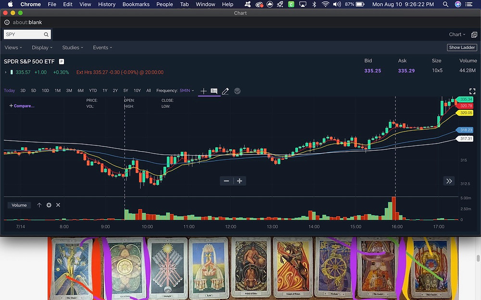The height and width of the screenshot is (300, 481).
Task: Click the battery status icon
Action: 360,4
